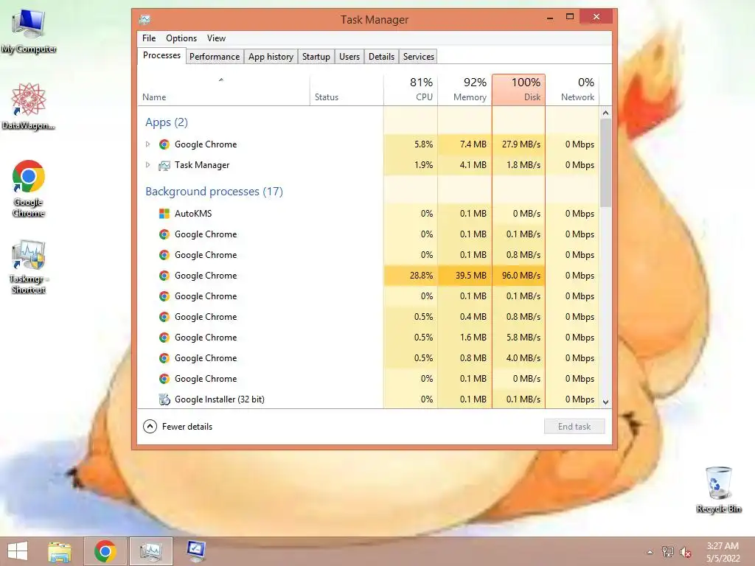
Task: Click the Background processes (17) heading
Action: point(215,192)
